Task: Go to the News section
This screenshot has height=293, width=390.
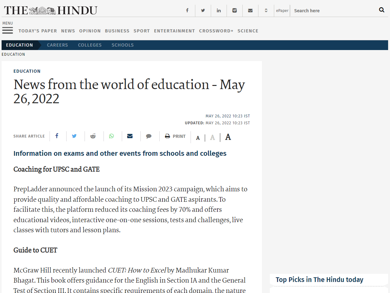Action: point(68,31)
